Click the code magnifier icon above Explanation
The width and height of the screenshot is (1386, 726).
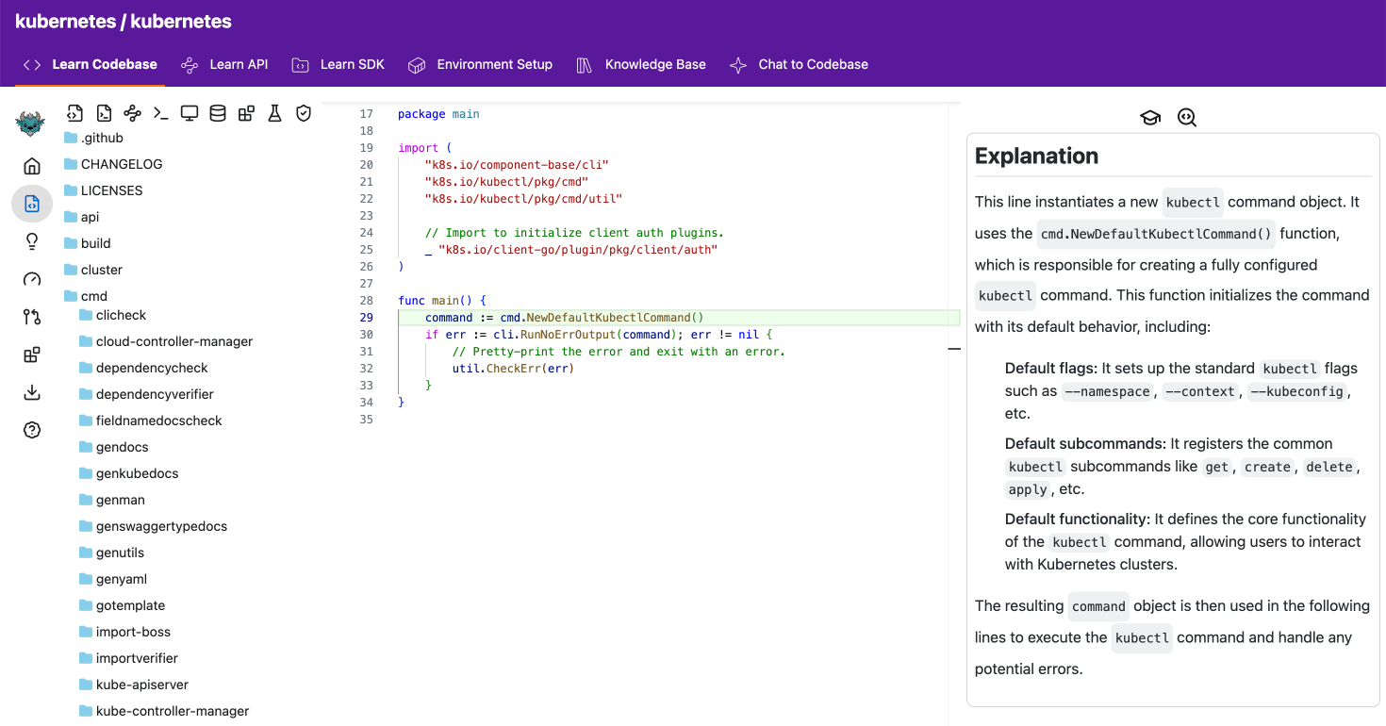(1187, 118)
